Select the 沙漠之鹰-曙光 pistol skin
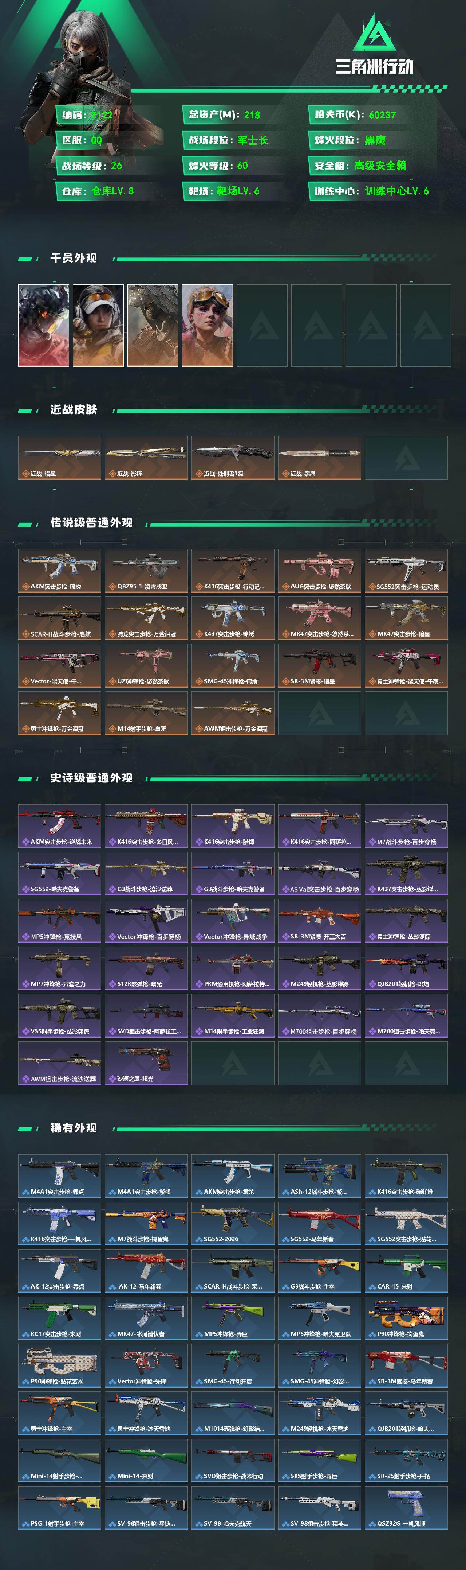The height and width of the screenshot is (1570, 466). click(x=146, y=1063)
